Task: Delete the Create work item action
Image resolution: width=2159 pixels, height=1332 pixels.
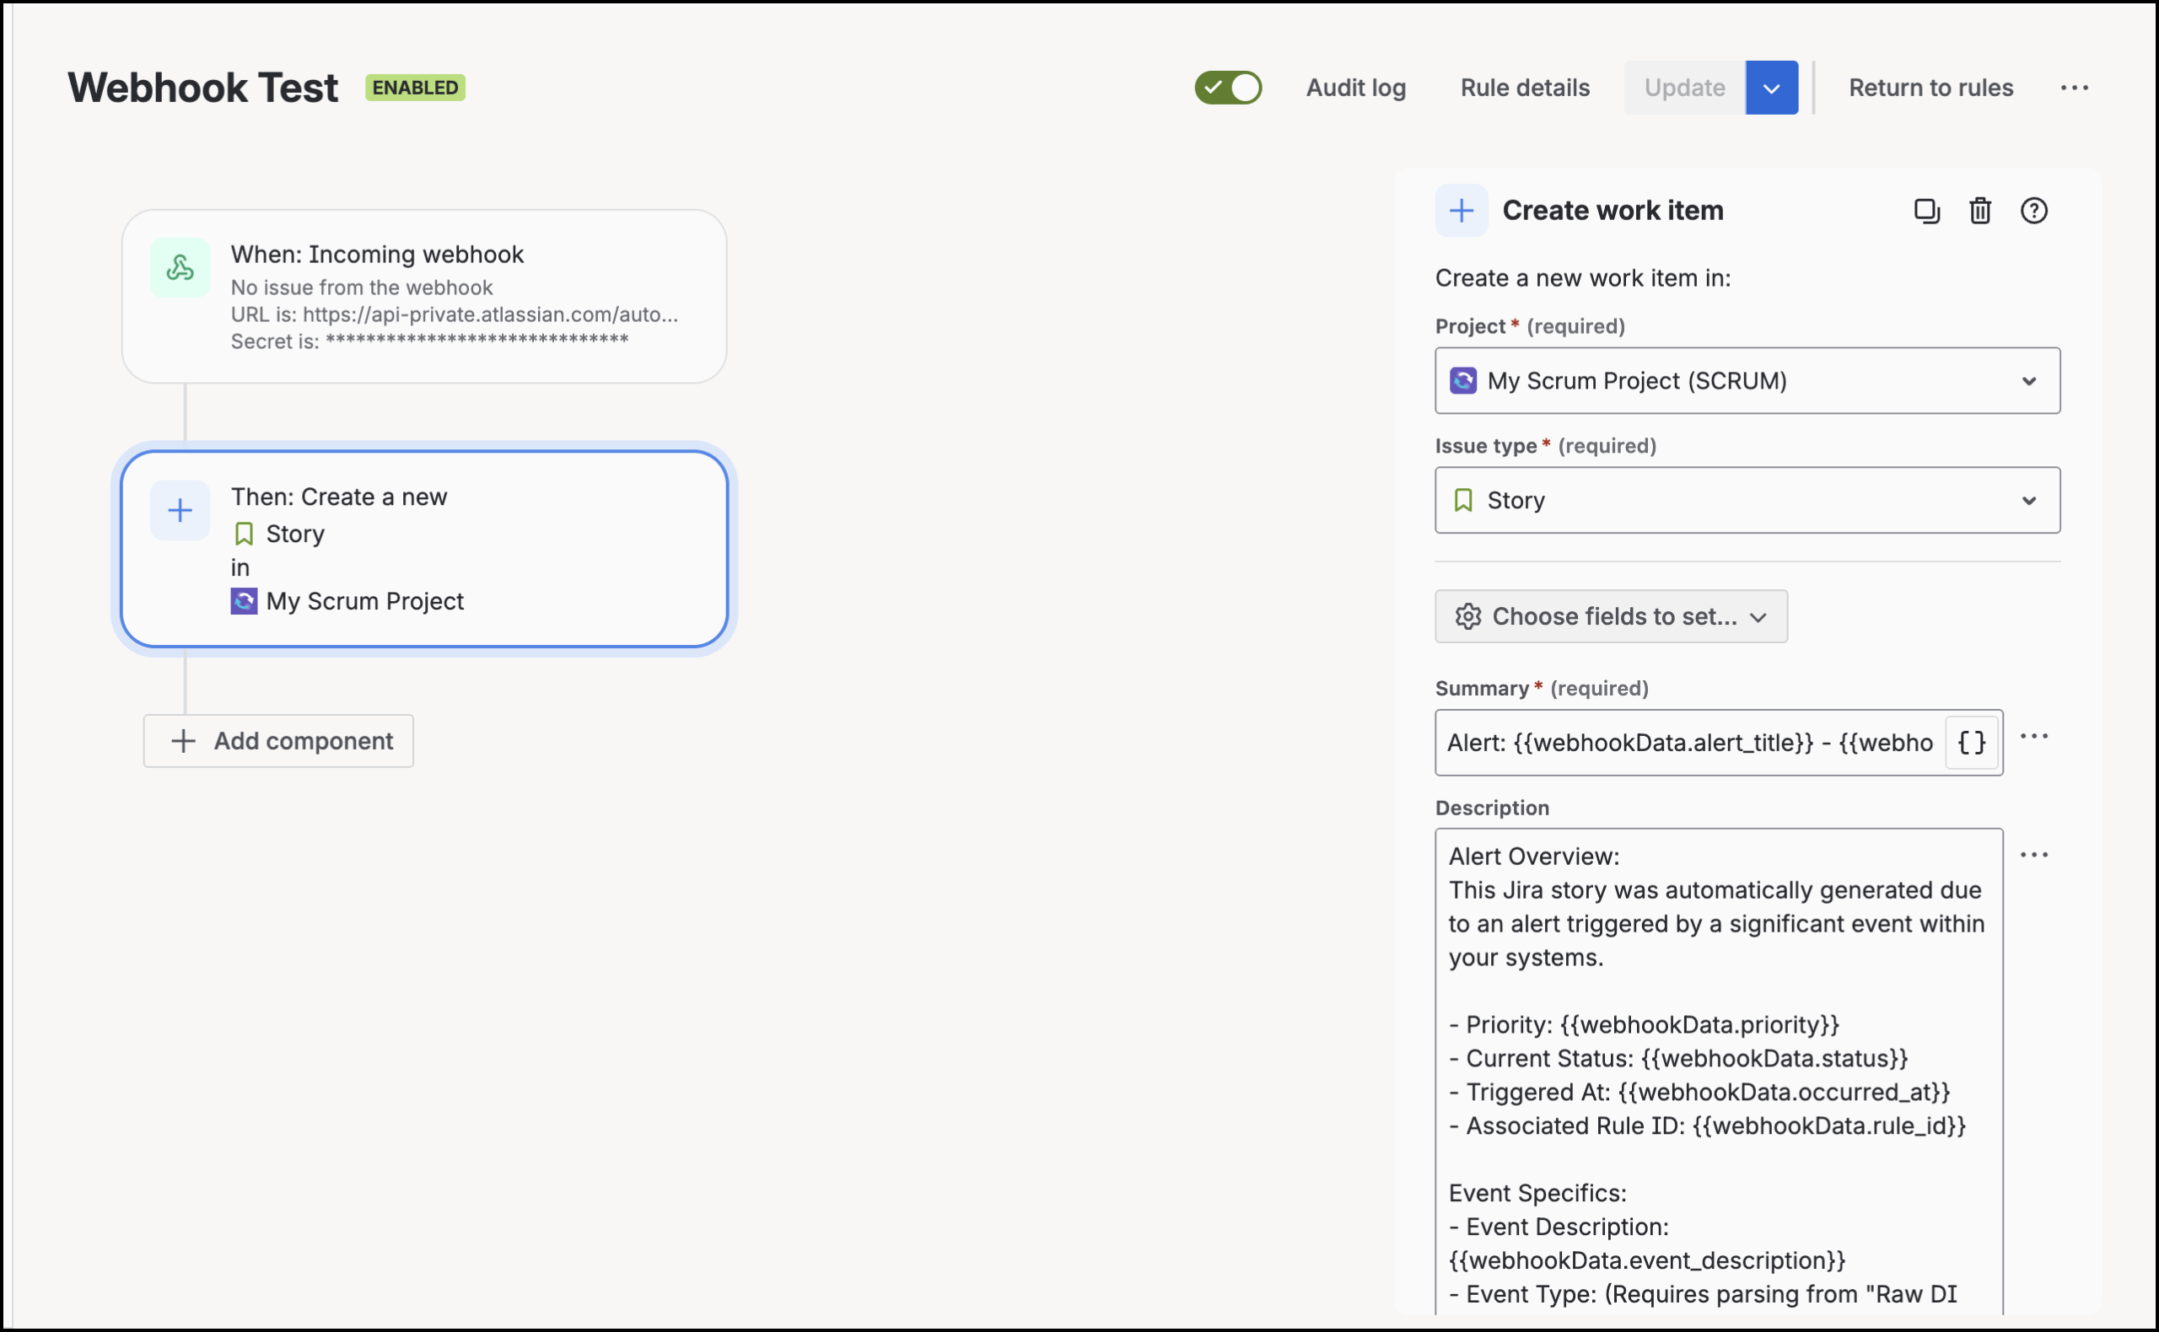Action: 1980,210
